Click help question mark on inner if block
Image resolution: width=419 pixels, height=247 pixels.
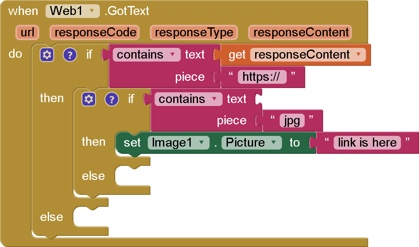click(111, 99)
